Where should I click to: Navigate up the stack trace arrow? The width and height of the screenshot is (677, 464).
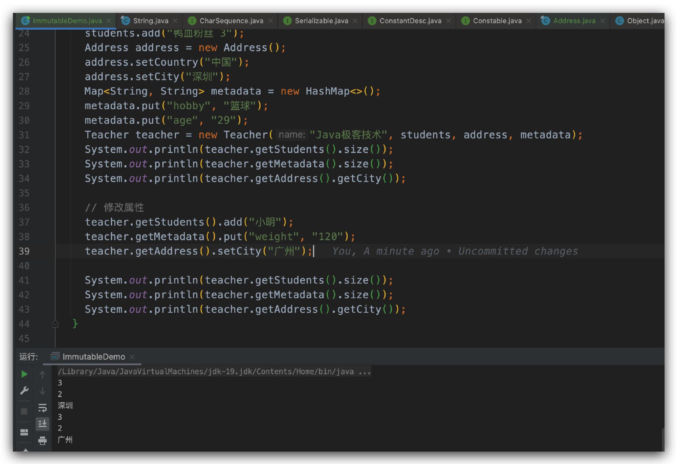[42, 374]
